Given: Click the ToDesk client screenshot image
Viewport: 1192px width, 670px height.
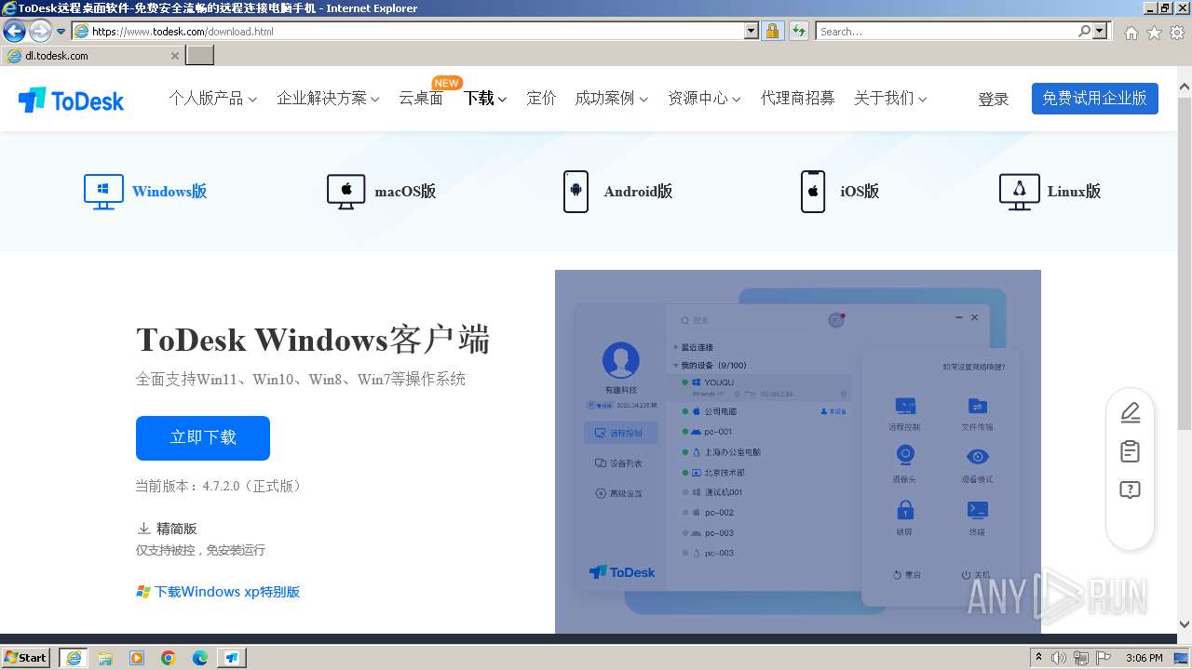Looking at the screenshot, I should (x=798, y=451).
